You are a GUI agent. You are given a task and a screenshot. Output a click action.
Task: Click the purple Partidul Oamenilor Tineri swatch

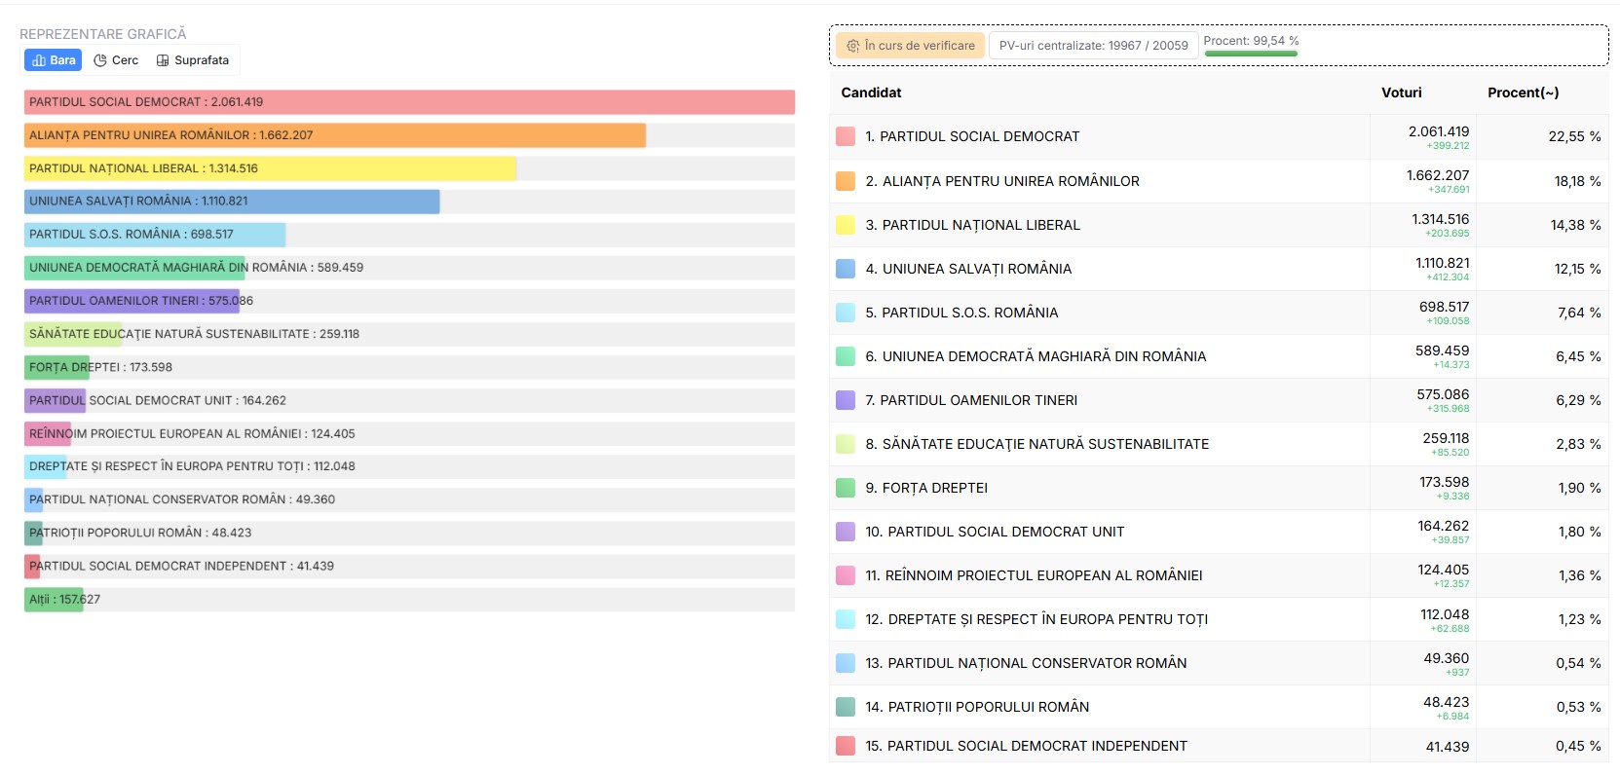coord(846,400)
